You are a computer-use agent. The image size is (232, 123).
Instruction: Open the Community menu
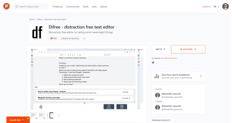(x=73, y=7)
